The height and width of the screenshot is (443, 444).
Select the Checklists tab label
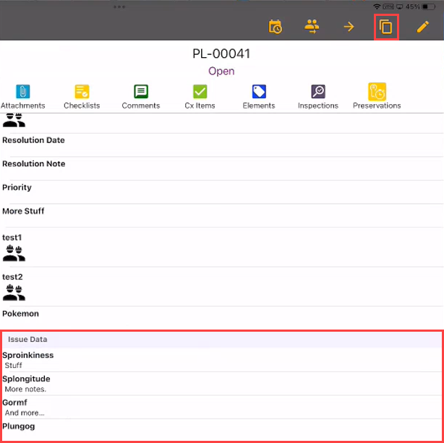pyautogui.click(x=82, y=106)
